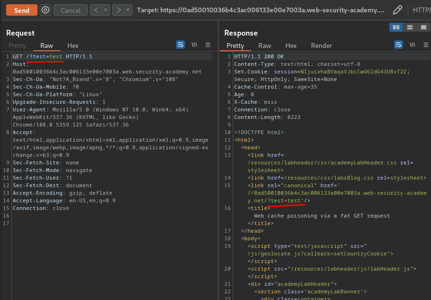
Task: Click the Sec-Ch-Ua-Platform "Linux" line
Action: pos(57,94)
